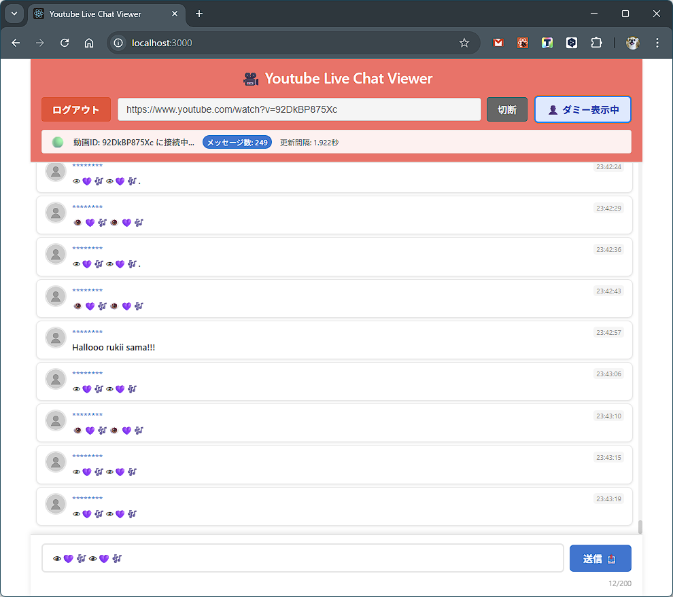Click masked username of the 23:42:43 message
The width and height of the screenshot is (673, 597).
88,291
